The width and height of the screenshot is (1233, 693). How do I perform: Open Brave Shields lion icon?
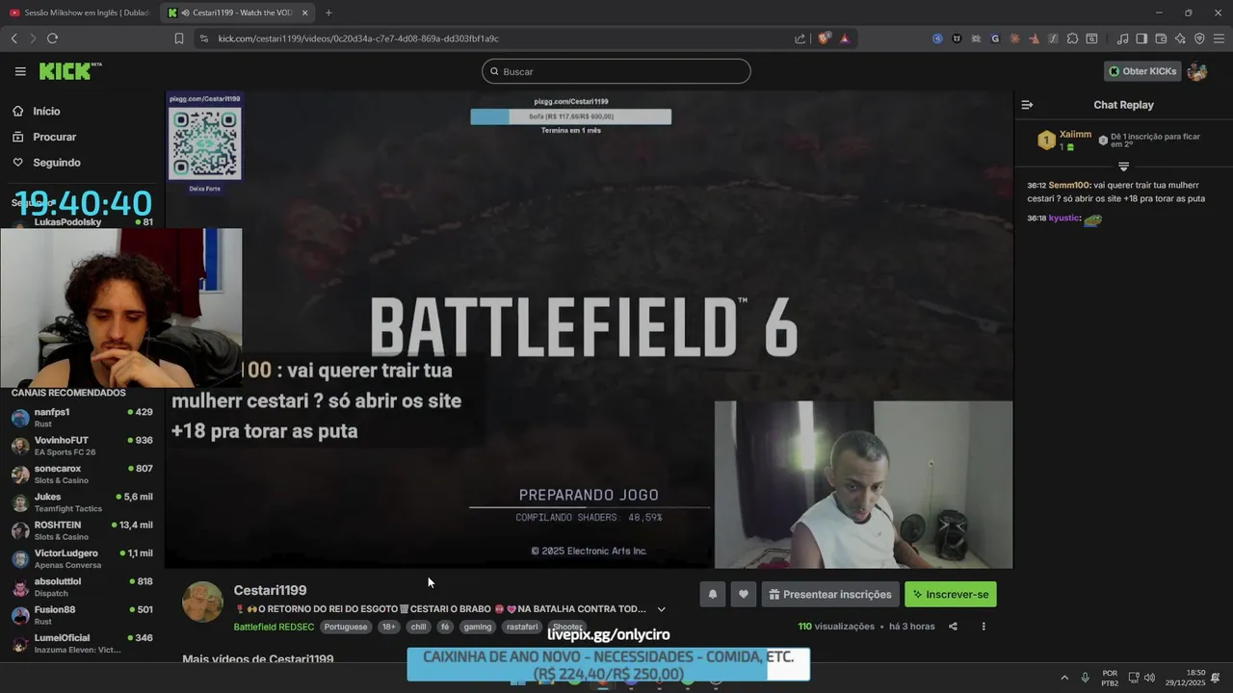pos(824,38)
